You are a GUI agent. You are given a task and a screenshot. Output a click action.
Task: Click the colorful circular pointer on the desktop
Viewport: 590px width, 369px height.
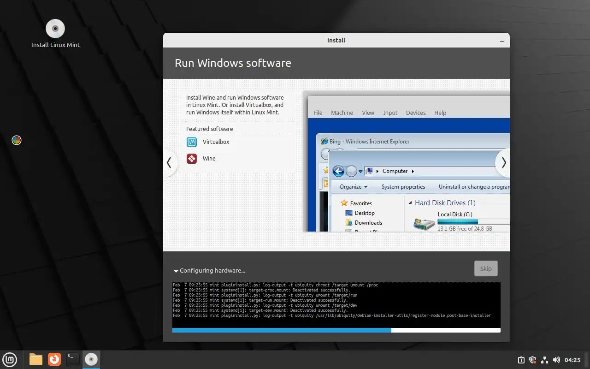(17, 140)
